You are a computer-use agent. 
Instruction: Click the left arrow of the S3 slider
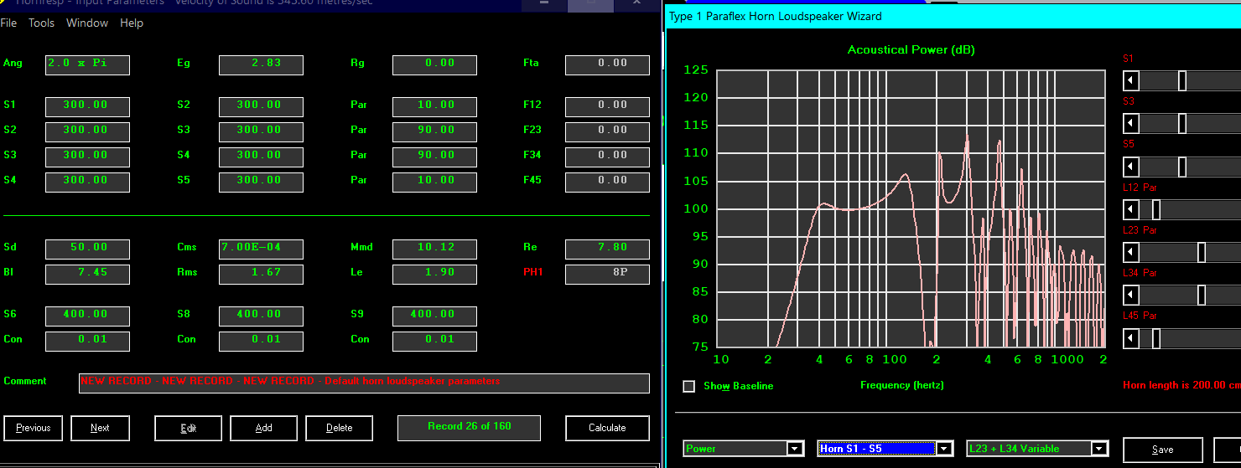click(x=1131, y=123)
